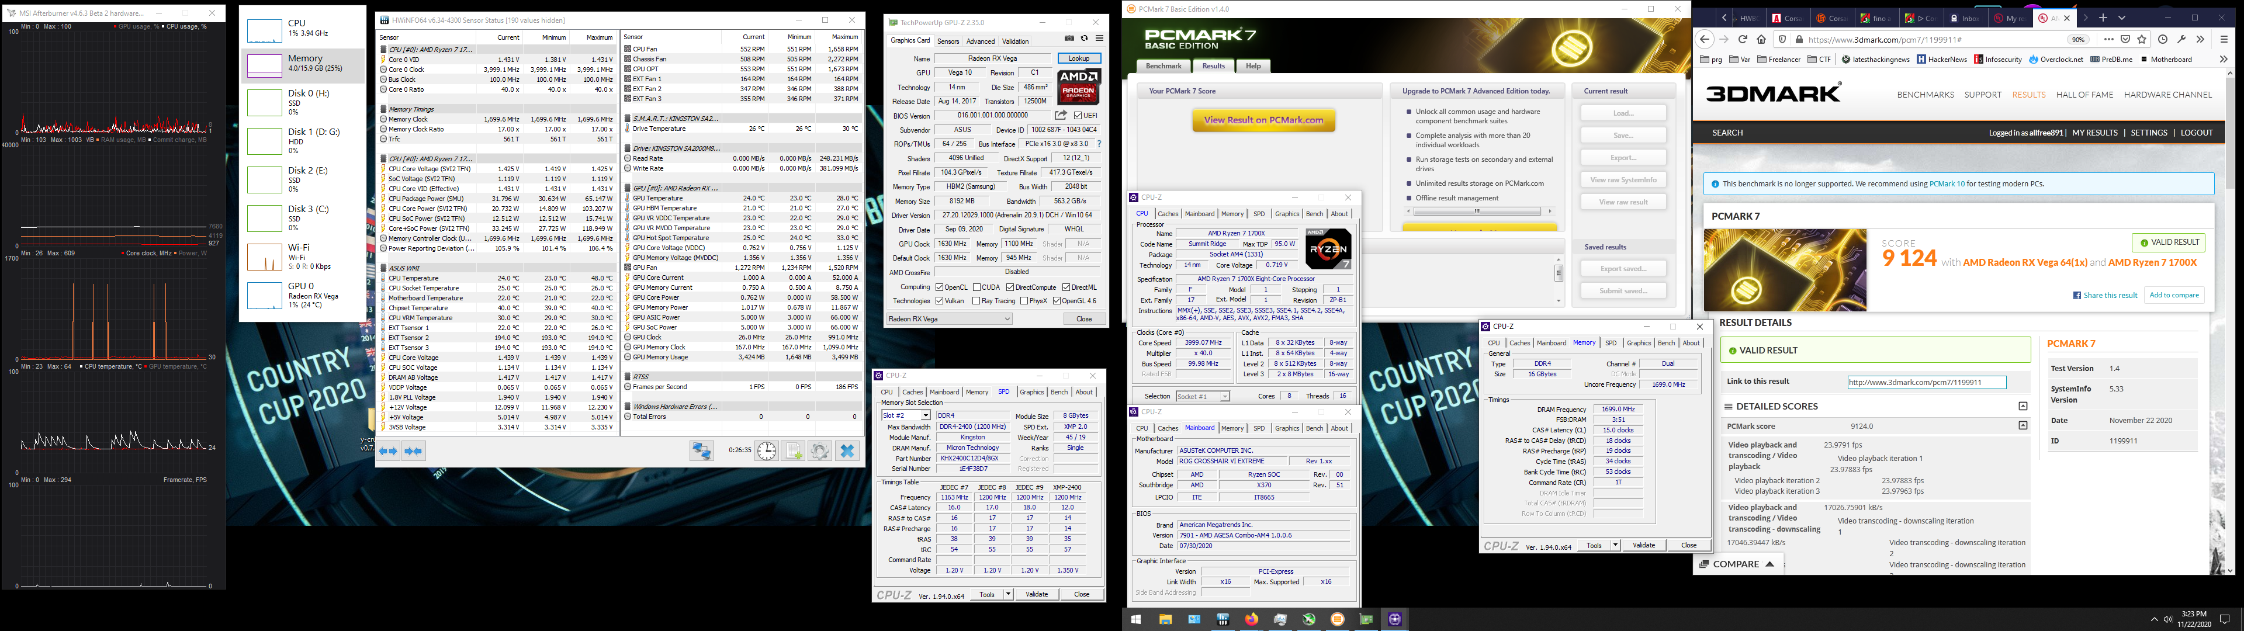Screen dimensions: 2244x631
Task: Open the PCMark 7 Help tab
Action: (x=1253, y=66)
